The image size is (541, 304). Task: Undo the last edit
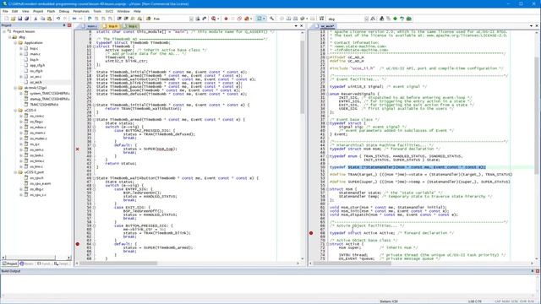pos(58,19)
